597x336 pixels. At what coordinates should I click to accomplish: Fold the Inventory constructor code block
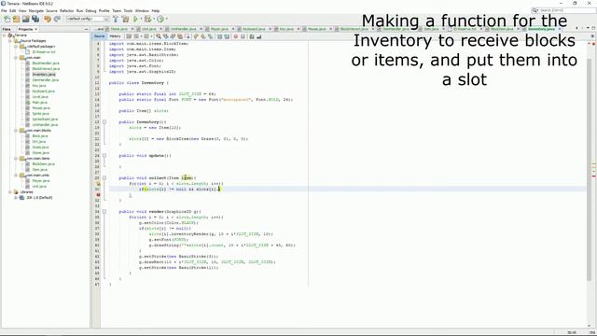(x=104, y=122)
